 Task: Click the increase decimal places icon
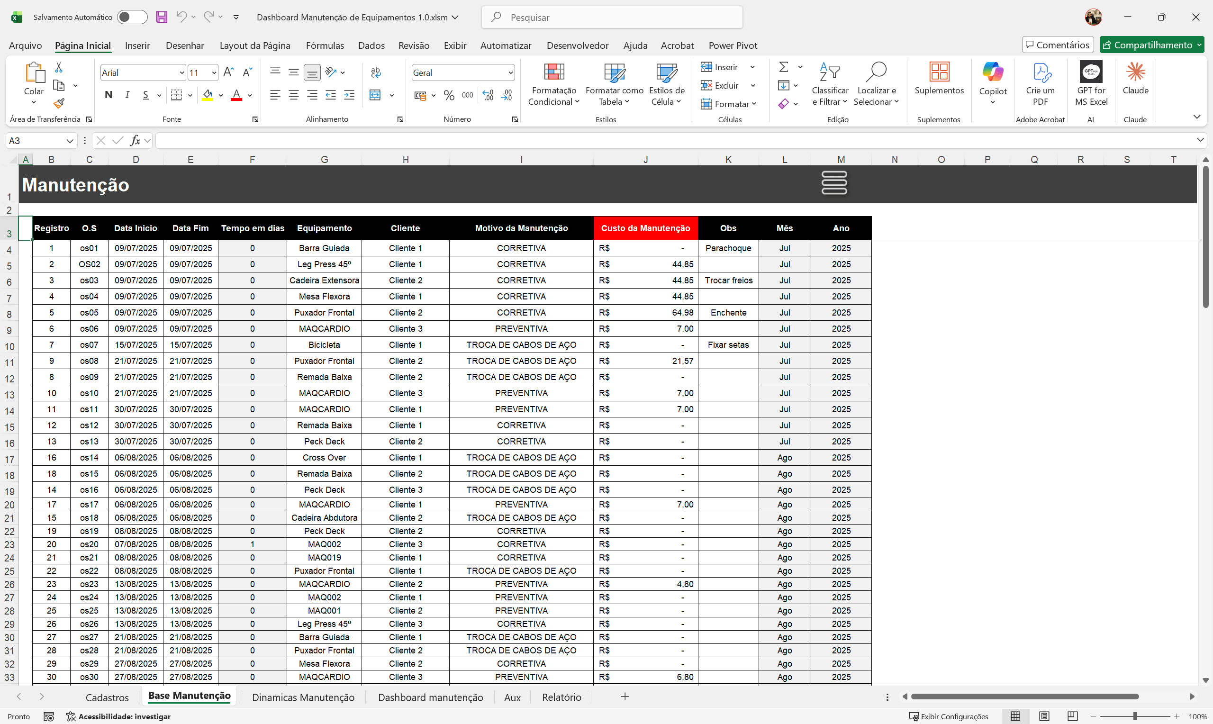tap(488, 95)
